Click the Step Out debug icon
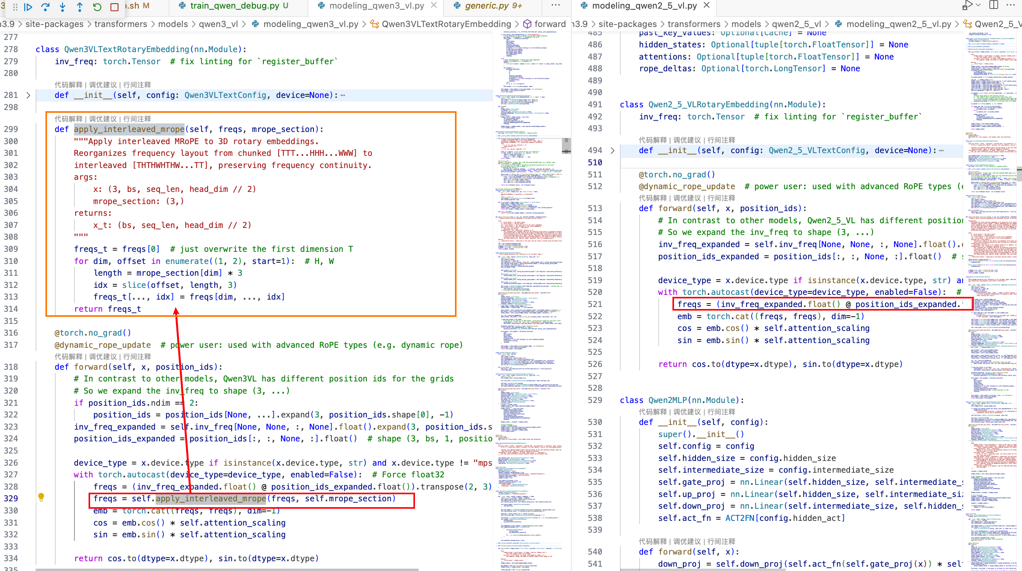The image size is (1022, 571). point(80,7)
